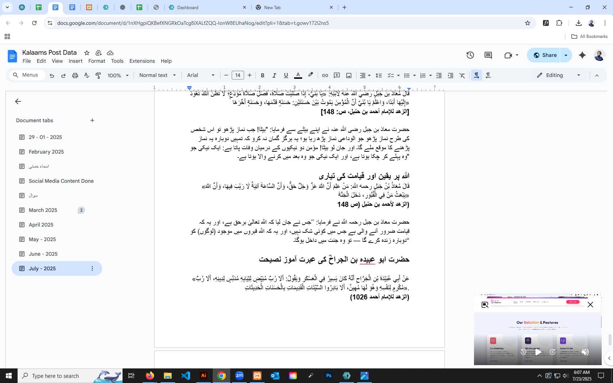613x383 pixels.
Task: Open the Insert menu
Action: (x=76, y=61)
